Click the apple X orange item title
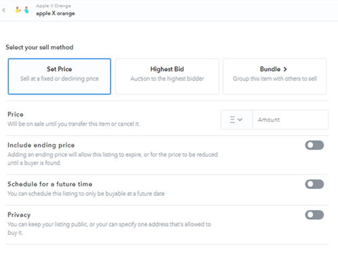 (56, 14)
